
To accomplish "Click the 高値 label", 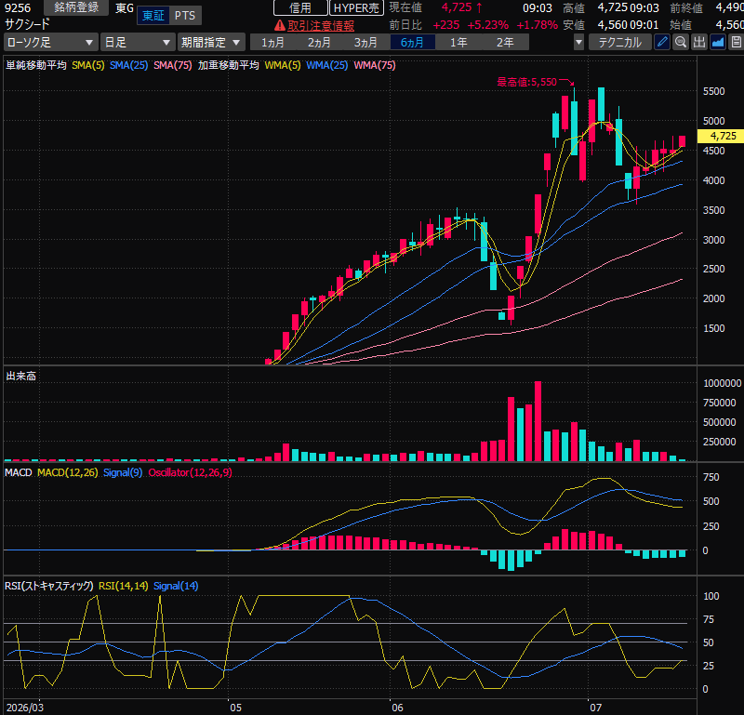I will pyautogui.click(x=574, y=8).
